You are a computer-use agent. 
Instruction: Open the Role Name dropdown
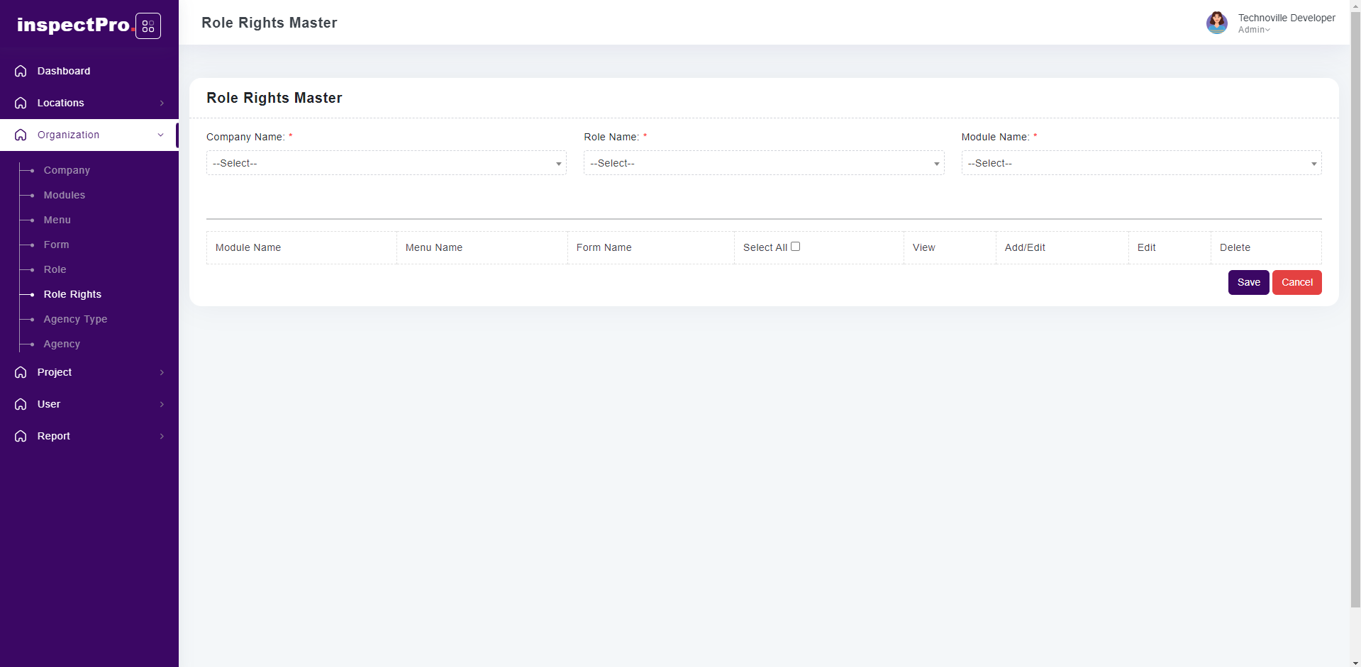coord(763,163)
